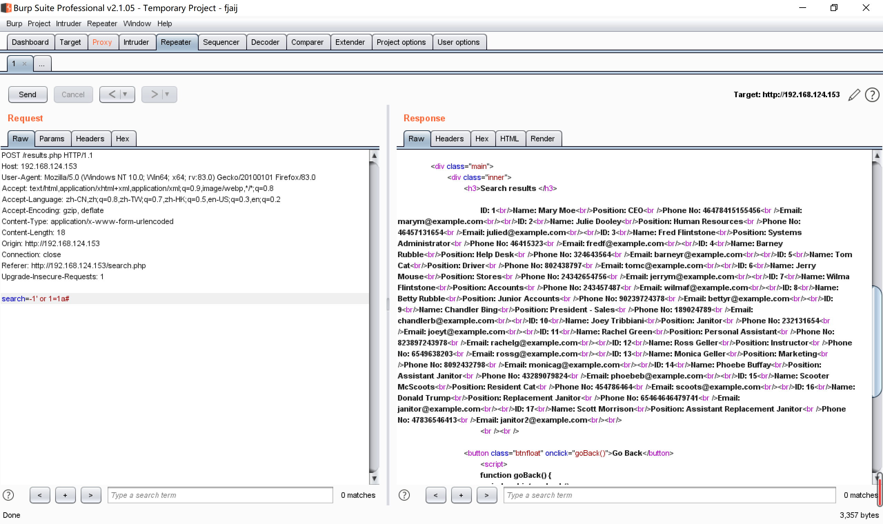Screen dimensions: 883x524
Task: Select the response Raw tab
Action: 416,139
